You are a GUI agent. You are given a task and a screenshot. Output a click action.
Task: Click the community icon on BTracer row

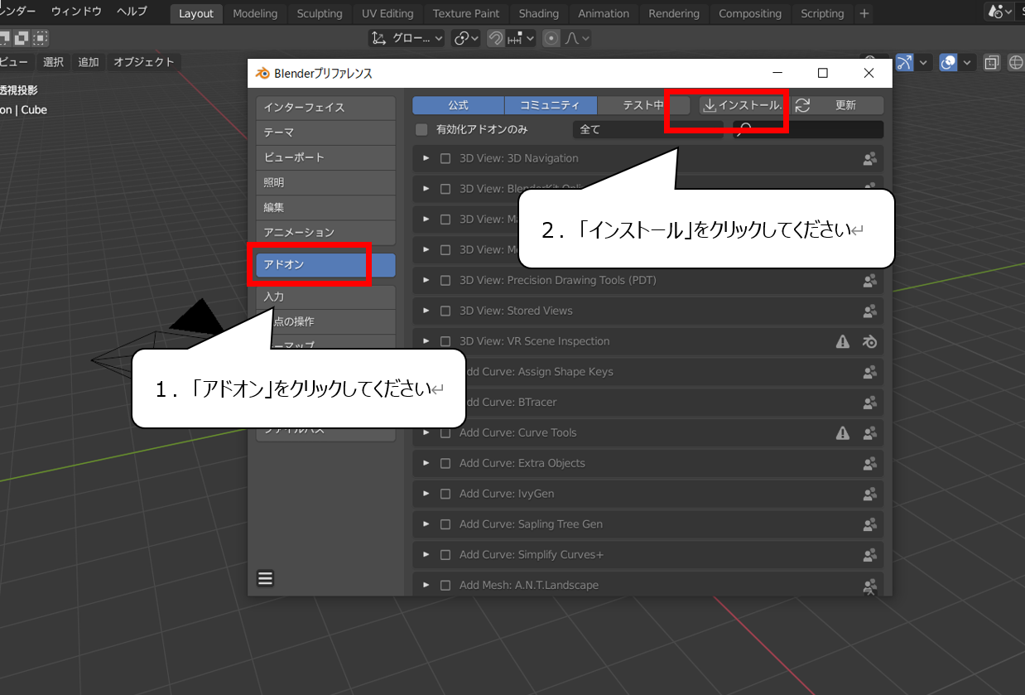[x=869, y=403]
